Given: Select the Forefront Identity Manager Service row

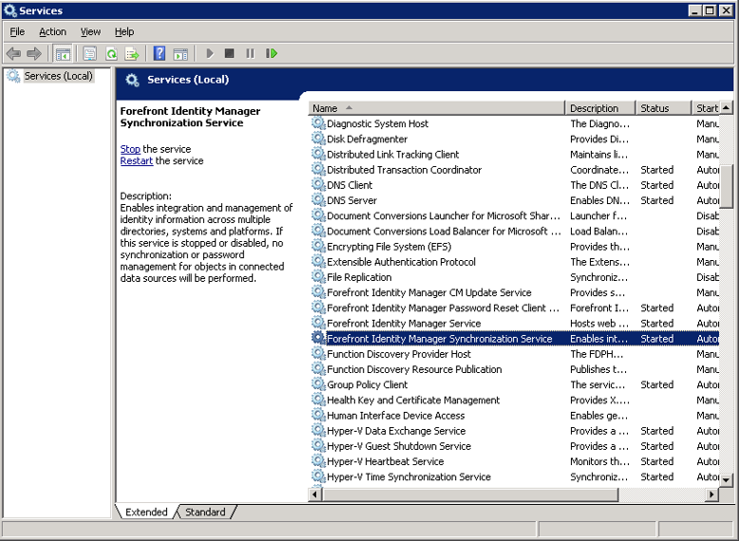Looking at the screenshot, I should pyautogui.click(x=515, y=323).
